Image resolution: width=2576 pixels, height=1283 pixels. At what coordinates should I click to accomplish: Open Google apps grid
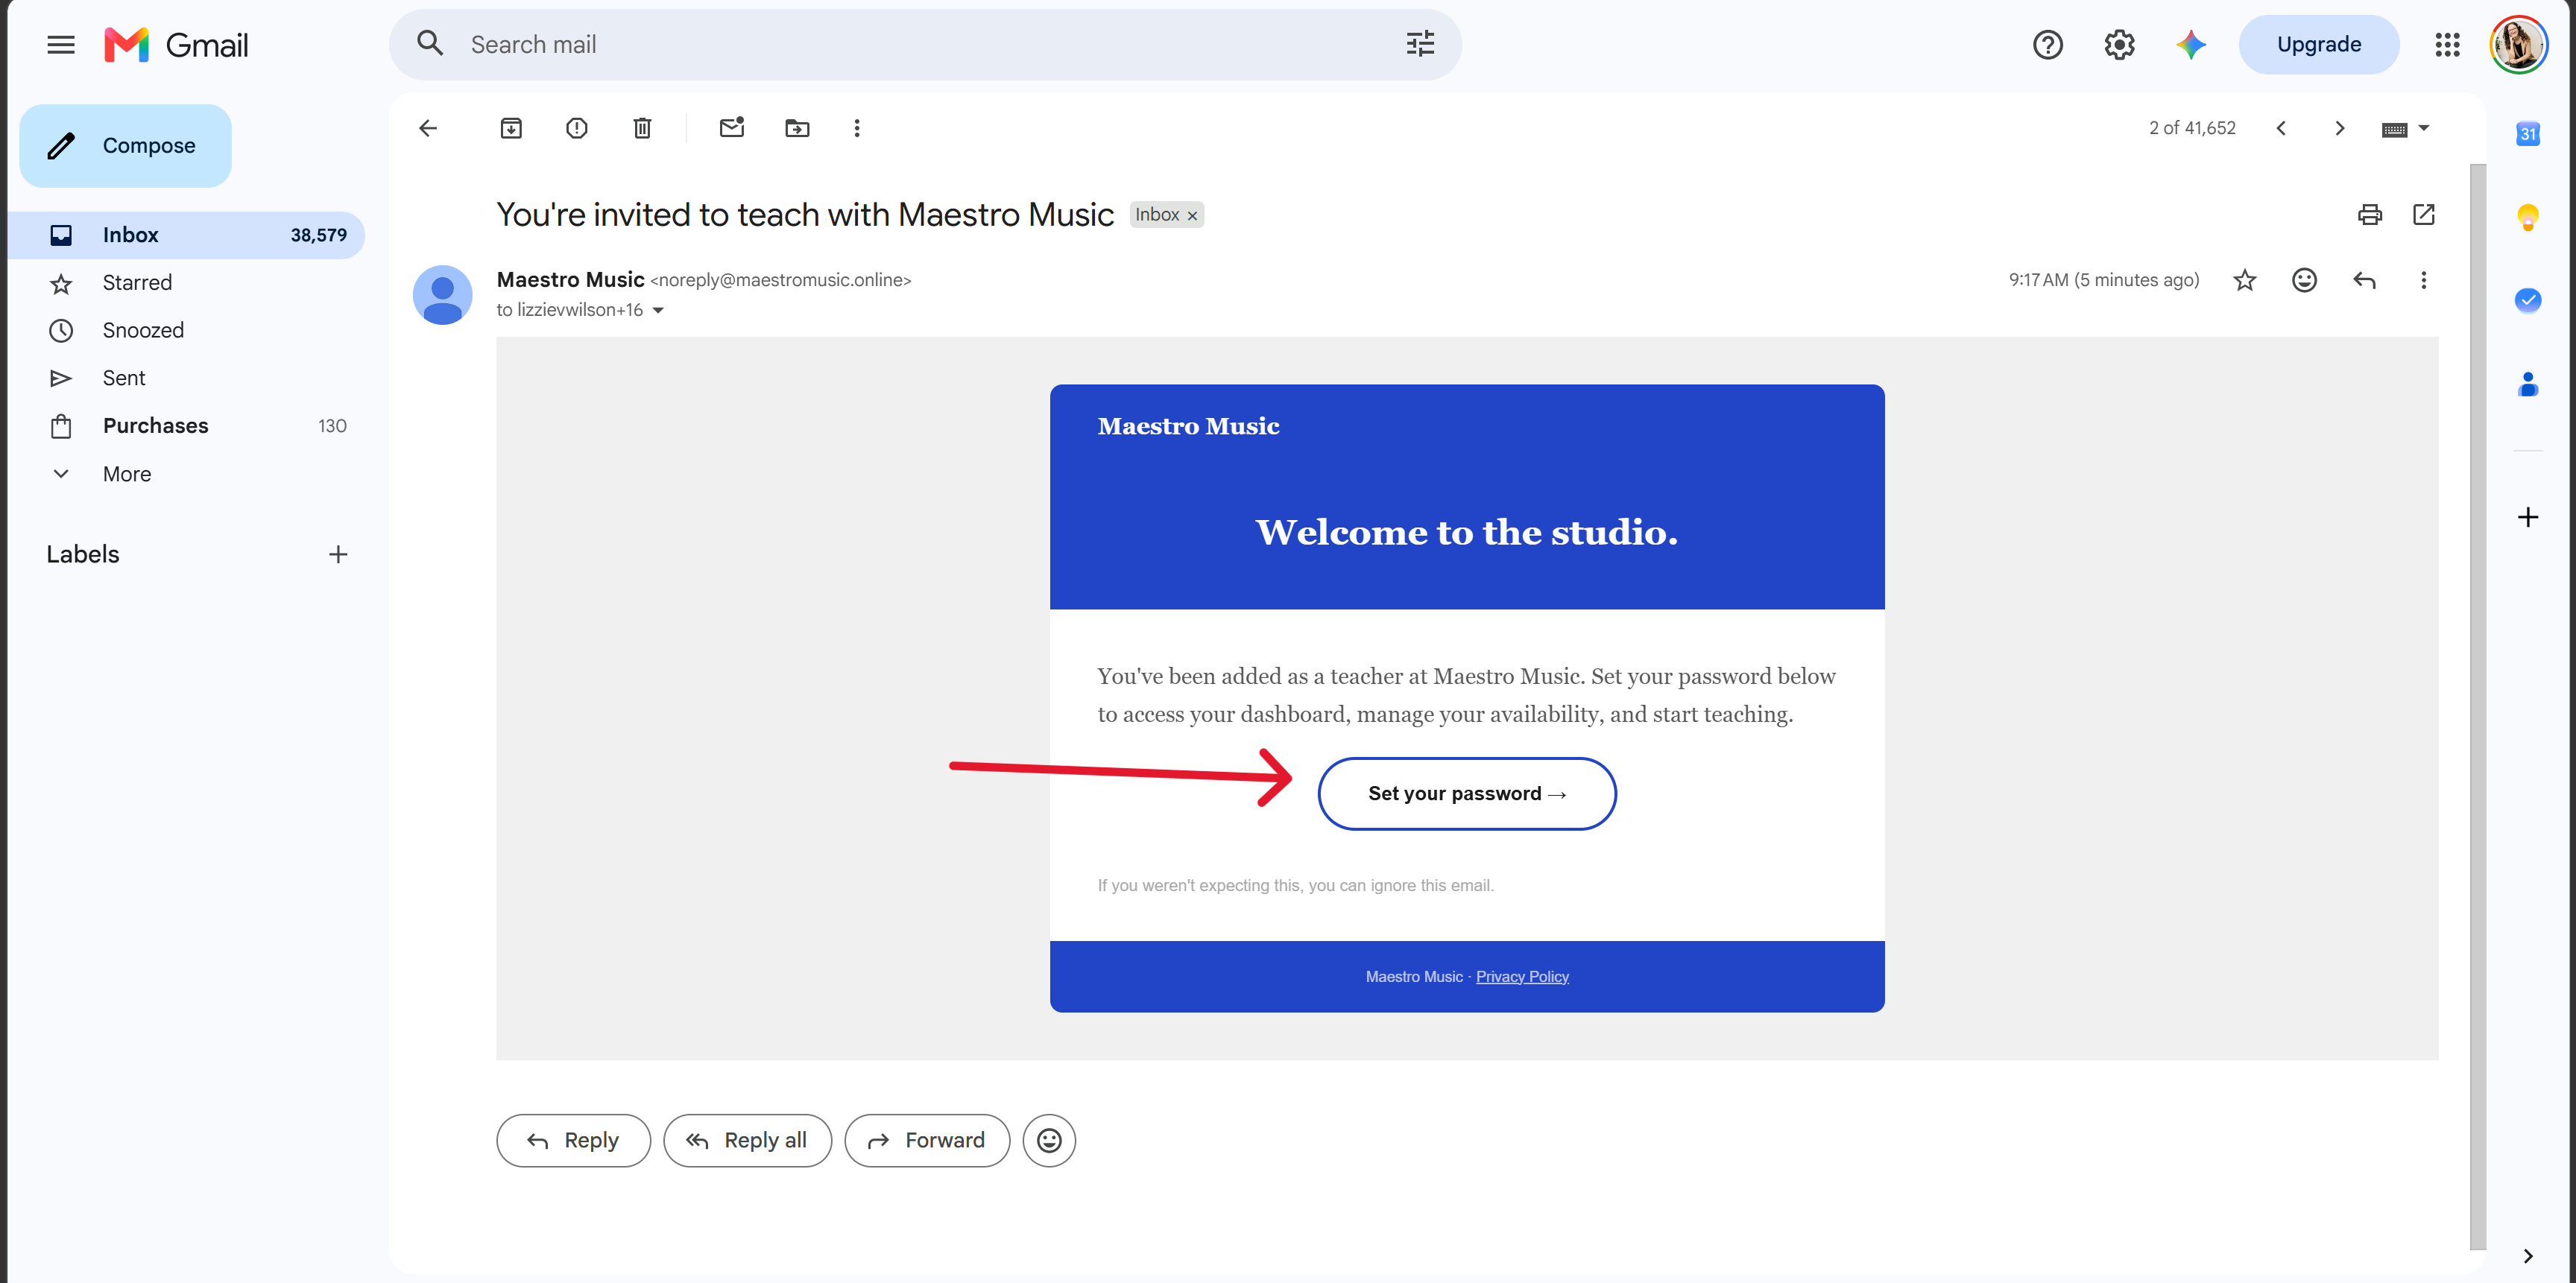pyautogui.click(x=2447, y=45)
